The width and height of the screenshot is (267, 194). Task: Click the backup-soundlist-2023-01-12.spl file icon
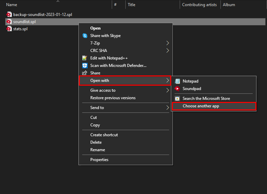[9, 15]
